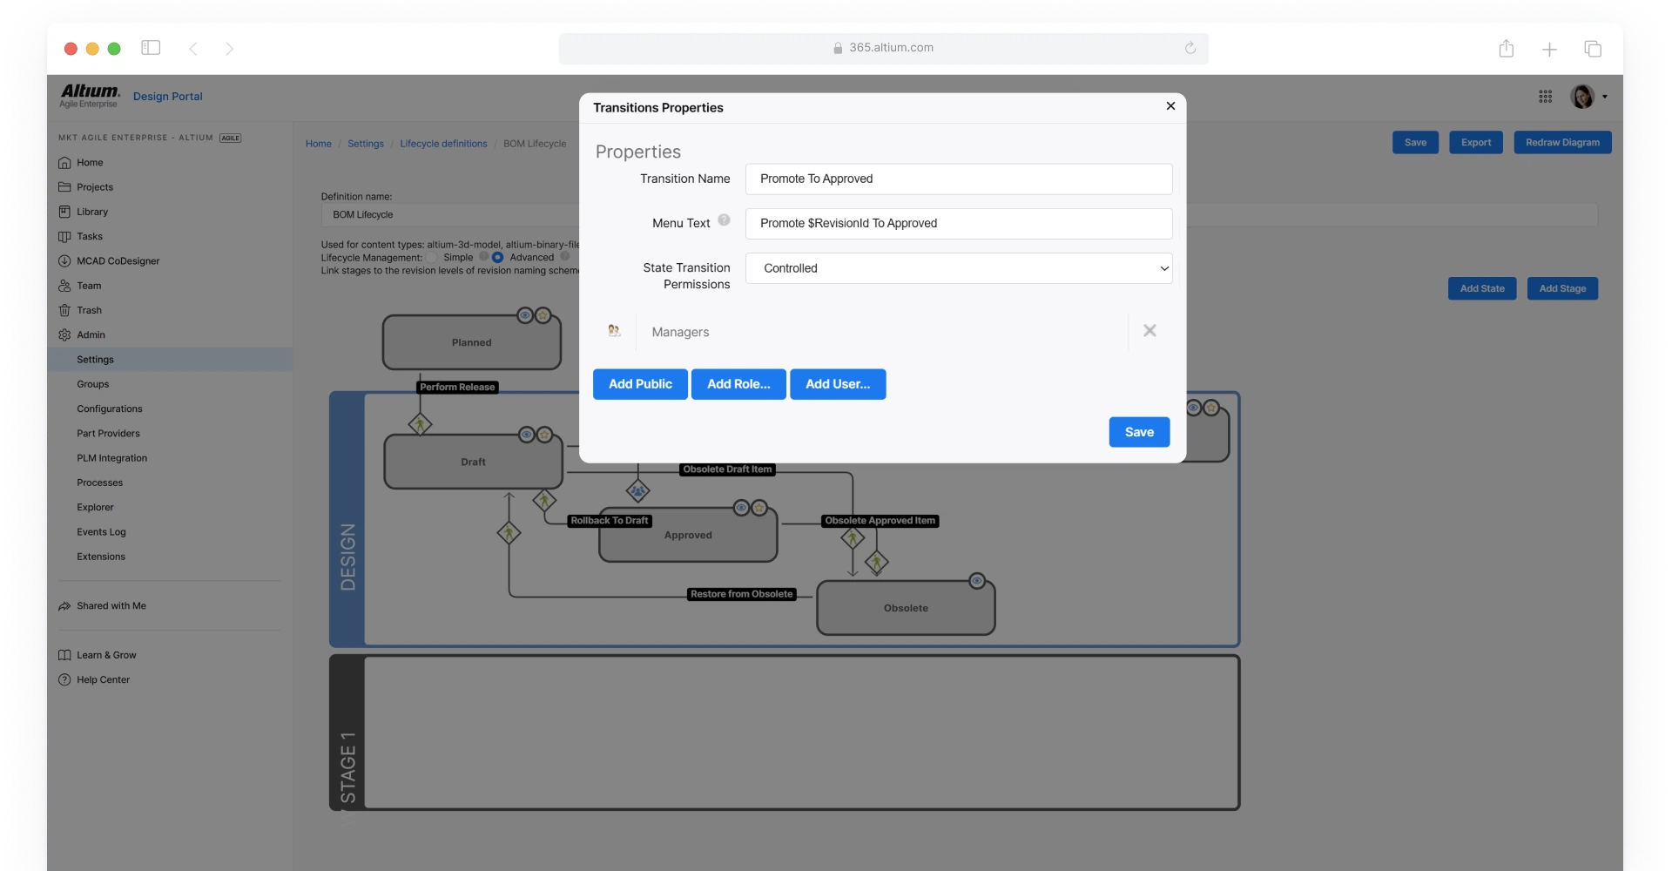Toggle visibility eye on Planned state

525,315
